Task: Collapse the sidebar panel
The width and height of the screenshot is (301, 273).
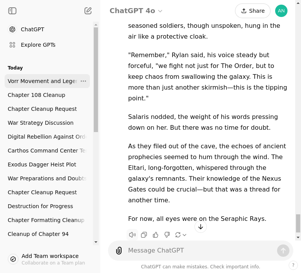Action: click(x=12, y=11)
